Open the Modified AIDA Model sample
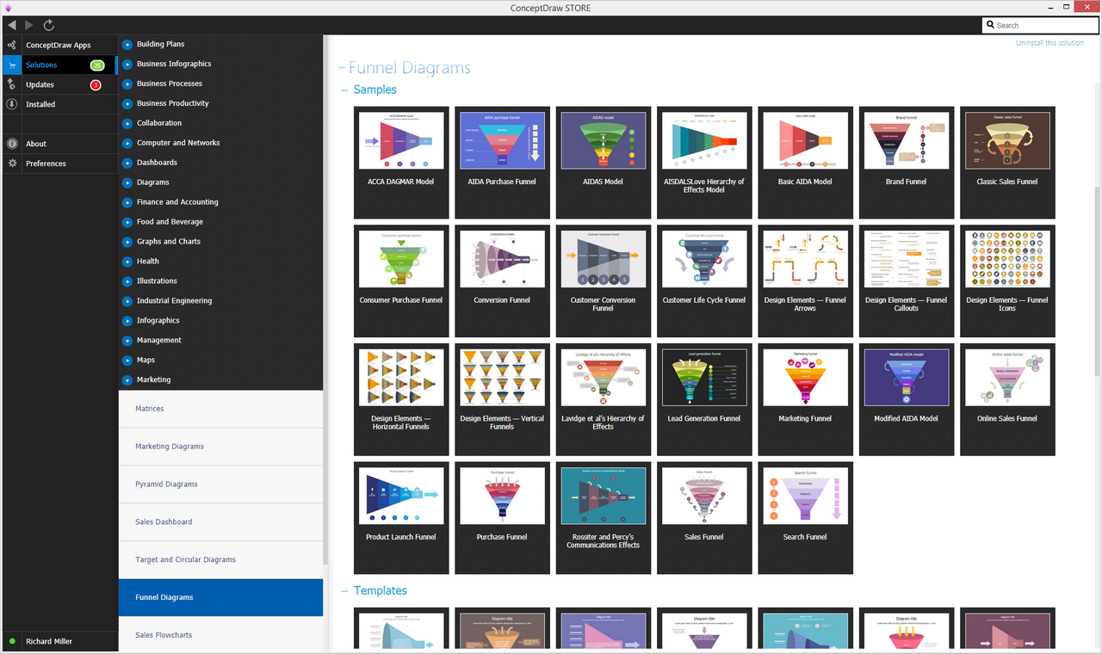 point(907,399)
